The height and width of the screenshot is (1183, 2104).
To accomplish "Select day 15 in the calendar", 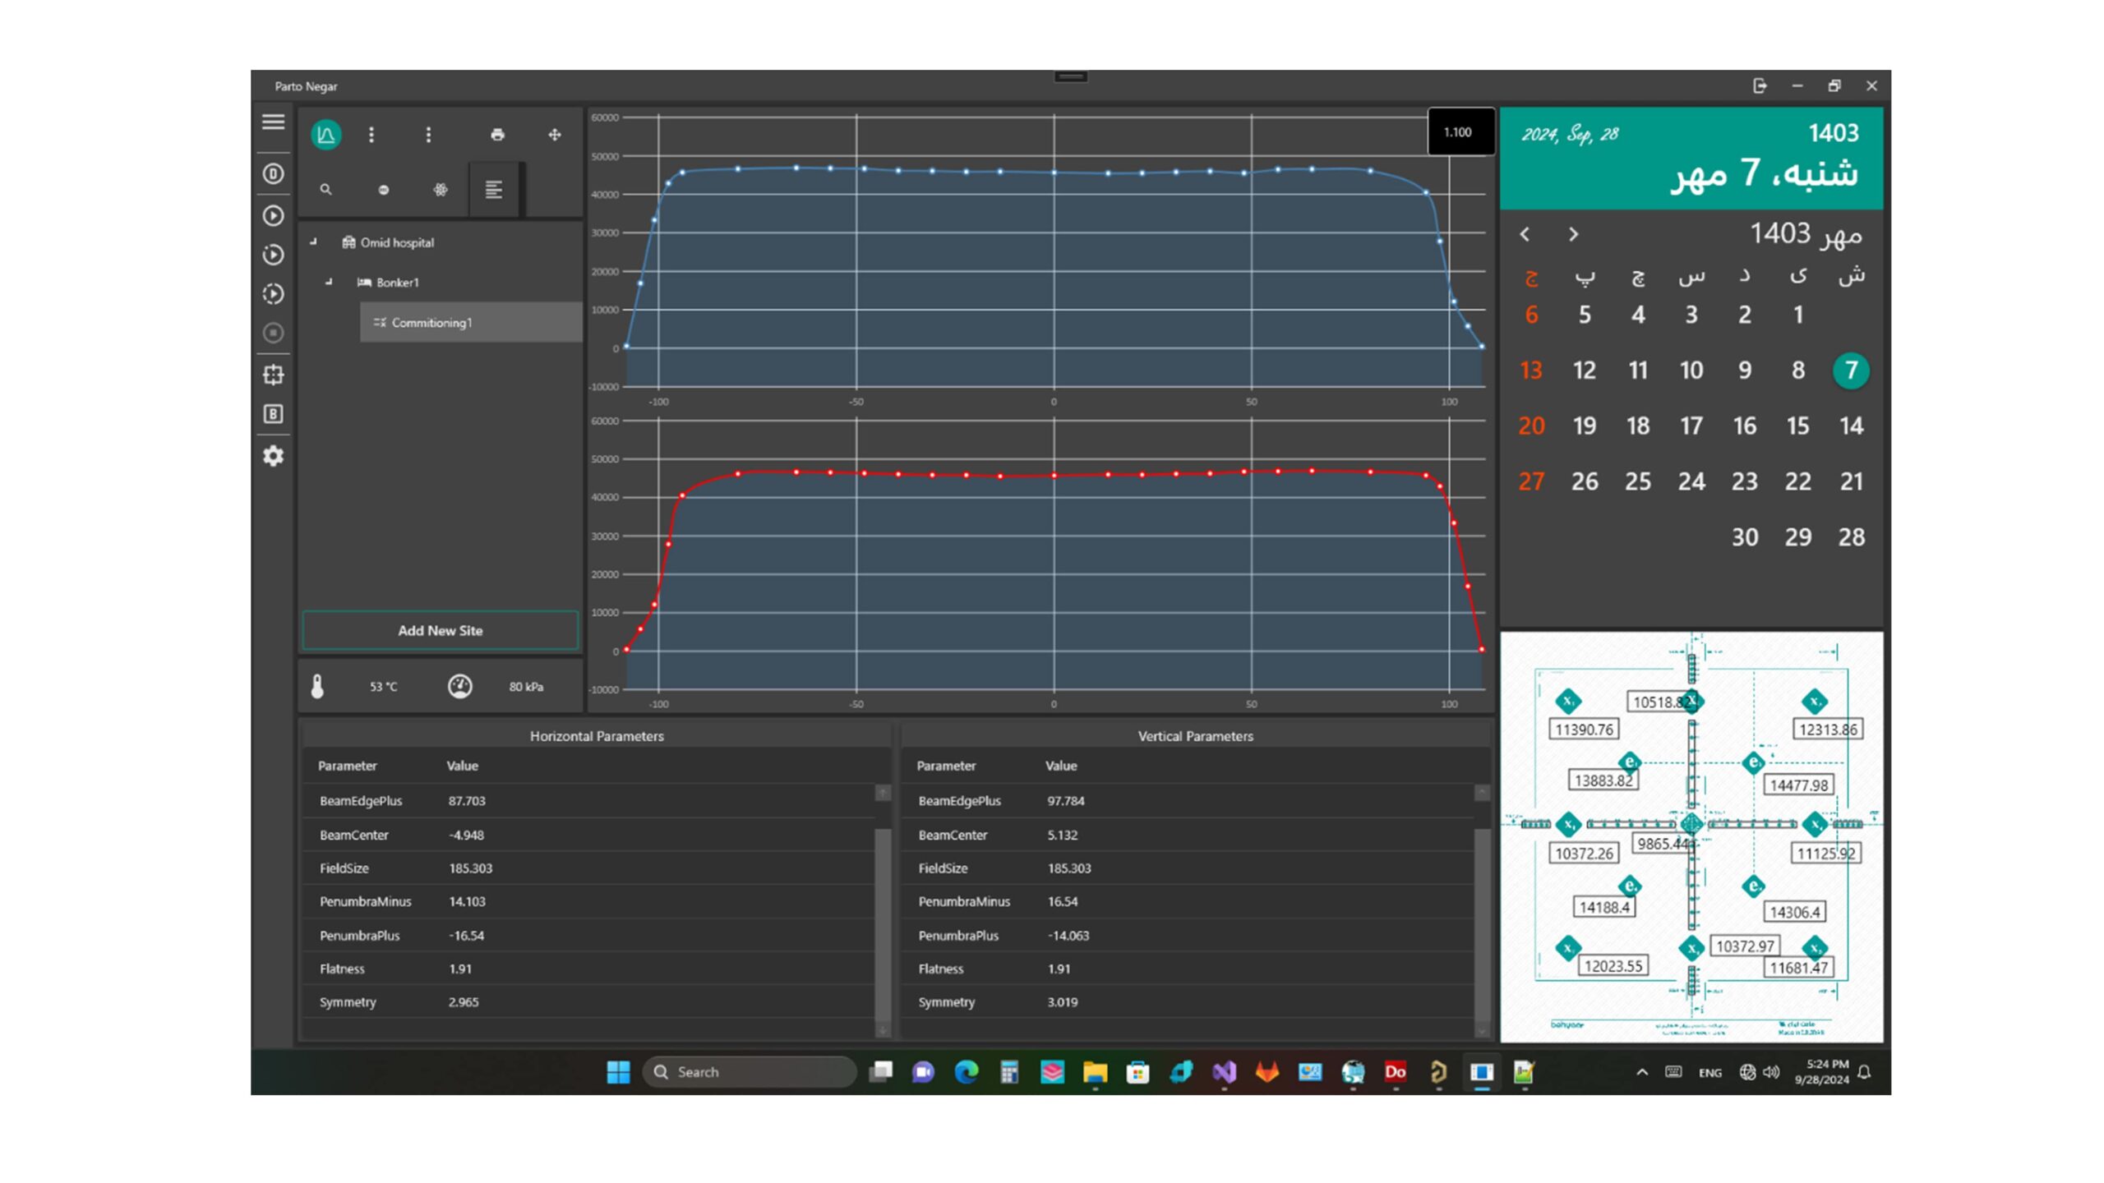I will (x=1797, y=426).
